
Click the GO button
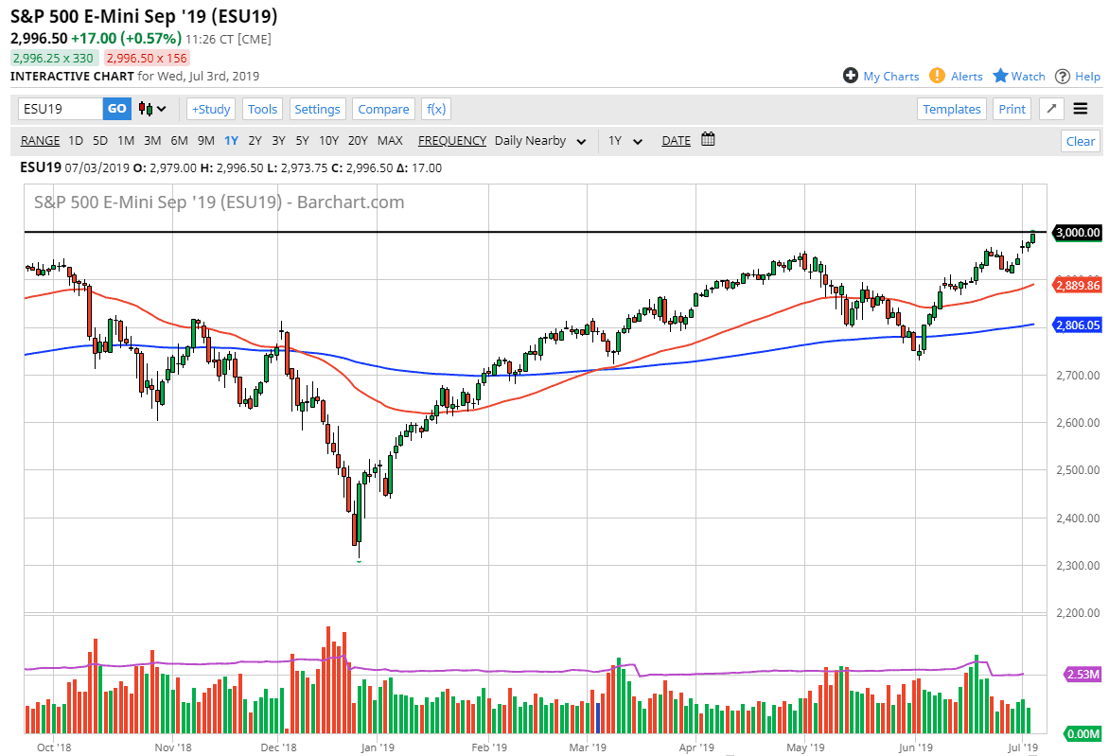point(116,108)
